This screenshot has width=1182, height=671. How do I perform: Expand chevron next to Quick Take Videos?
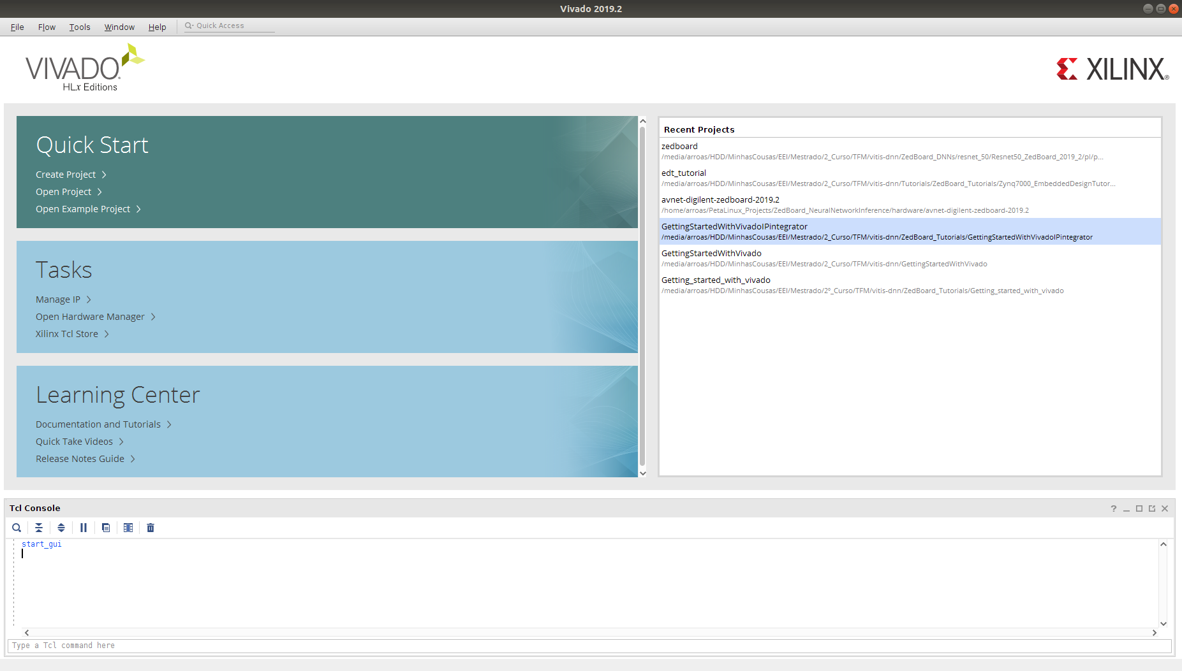(x=121, y=442)
